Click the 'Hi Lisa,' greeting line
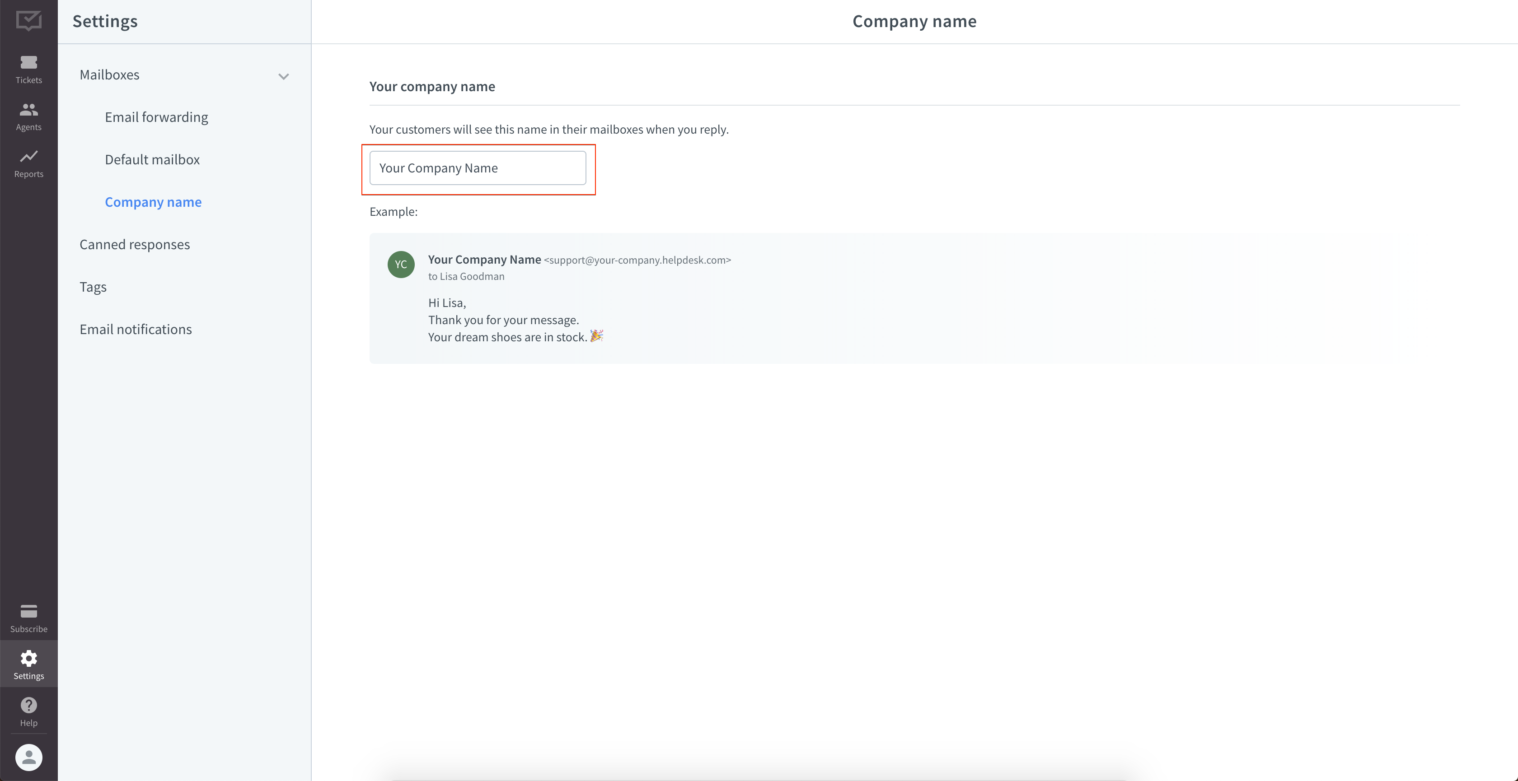This screenshot has height=781, width=1518. tap(447, 303)
